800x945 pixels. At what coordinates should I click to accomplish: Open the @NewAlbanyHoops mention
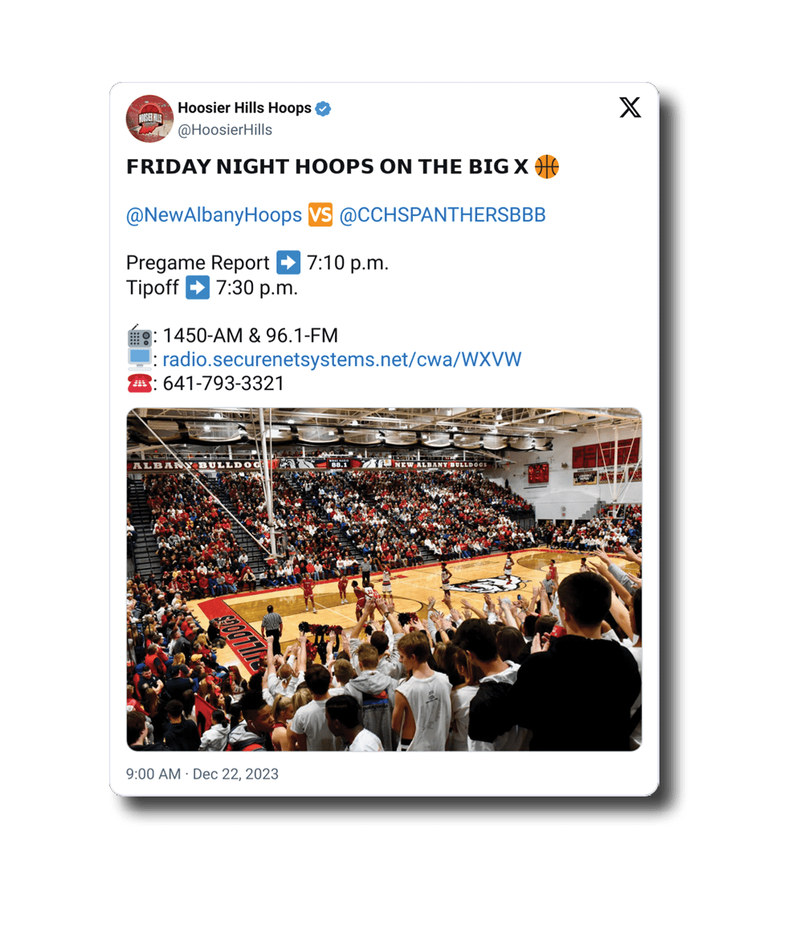point(214,215)
